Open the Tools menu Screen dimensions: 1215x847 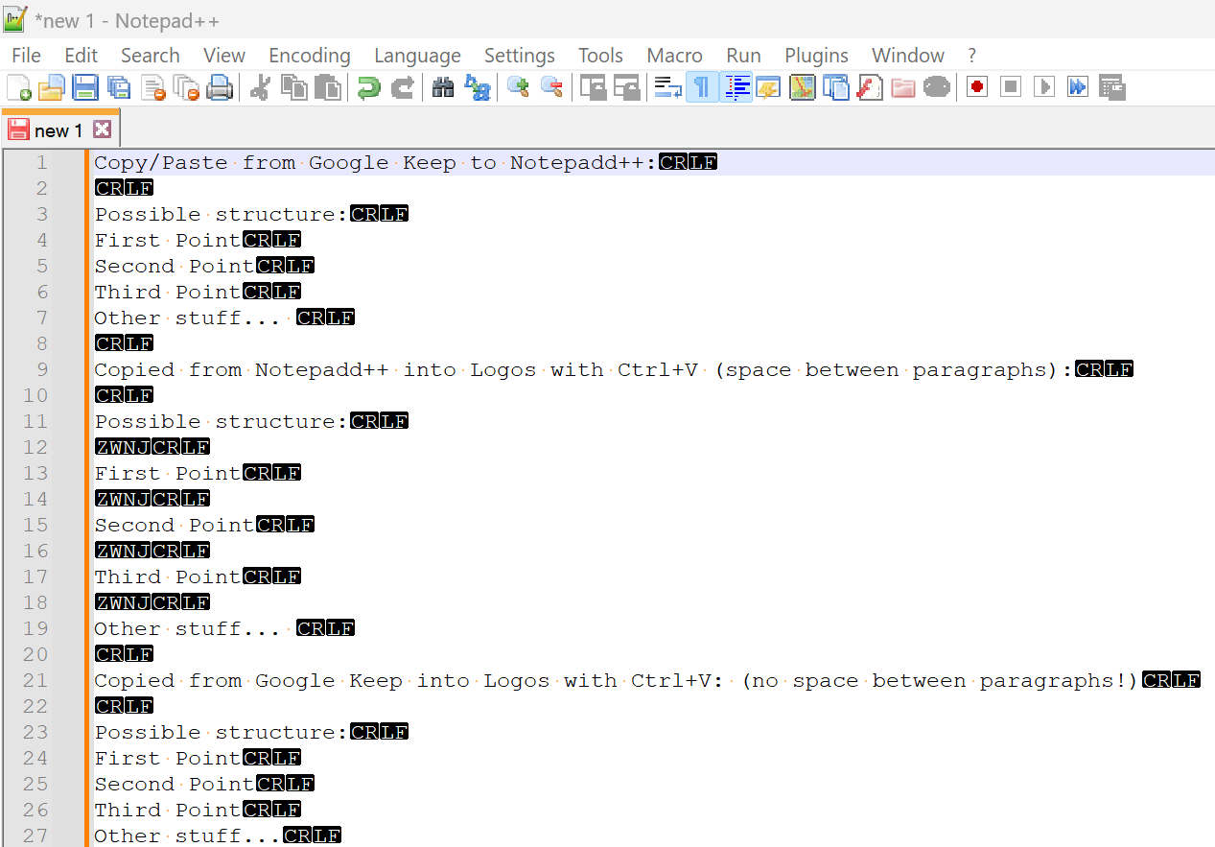pos(600,56)
